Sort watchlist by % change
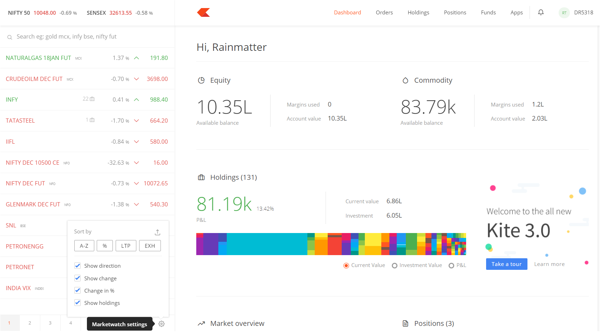600x335 pixels. pyautogui.click(x=105, y=246)
